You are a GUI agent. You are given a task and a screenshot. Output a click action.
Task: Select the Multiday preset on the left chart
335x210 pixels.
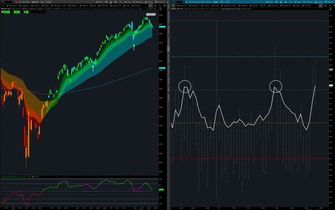click(73, 5)
